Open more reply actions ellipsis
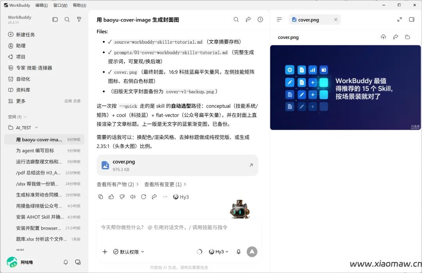This screenshot has height=273, width=422. point(165,197)
